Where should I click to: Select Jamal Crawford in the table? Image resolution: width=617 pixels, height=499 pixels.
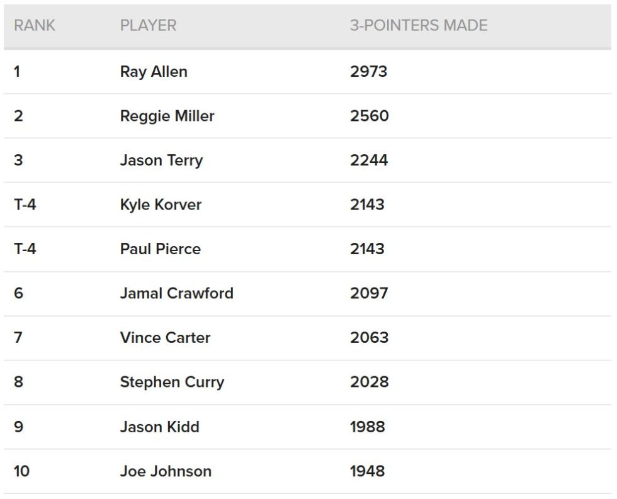(176, 293)
